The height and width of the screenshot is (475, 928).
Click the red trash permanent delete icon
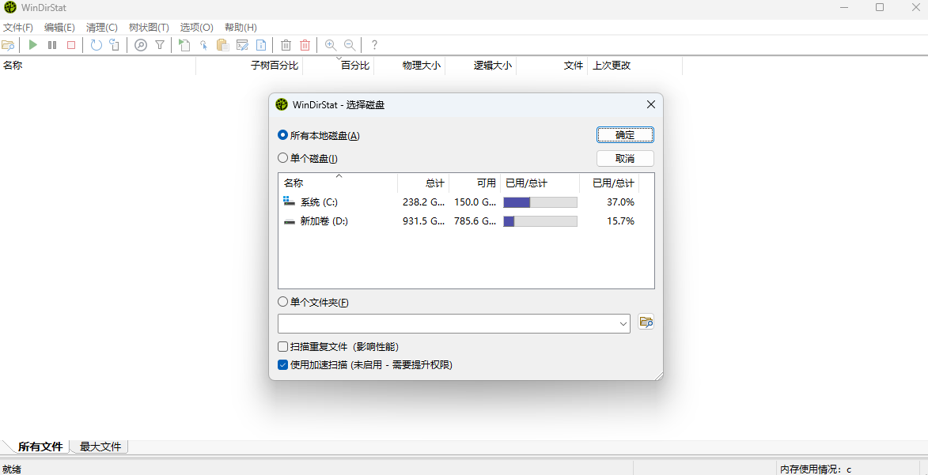pyautogui.click(x=305, y=45)
